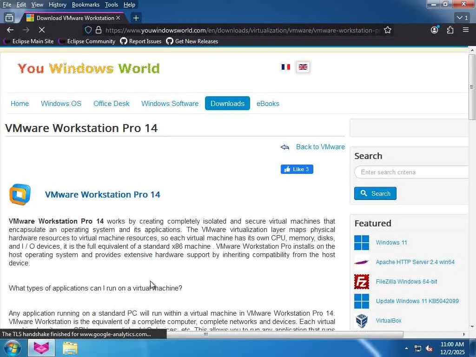Screen dimensions: 476x357
Task: Open Eclipse Main Site bookmark
Action: click(x=29, y=41)
